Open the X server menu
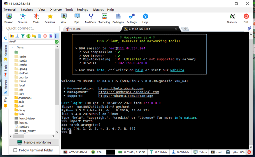Viewport: 255px width, 157px height. click(56, 9)
